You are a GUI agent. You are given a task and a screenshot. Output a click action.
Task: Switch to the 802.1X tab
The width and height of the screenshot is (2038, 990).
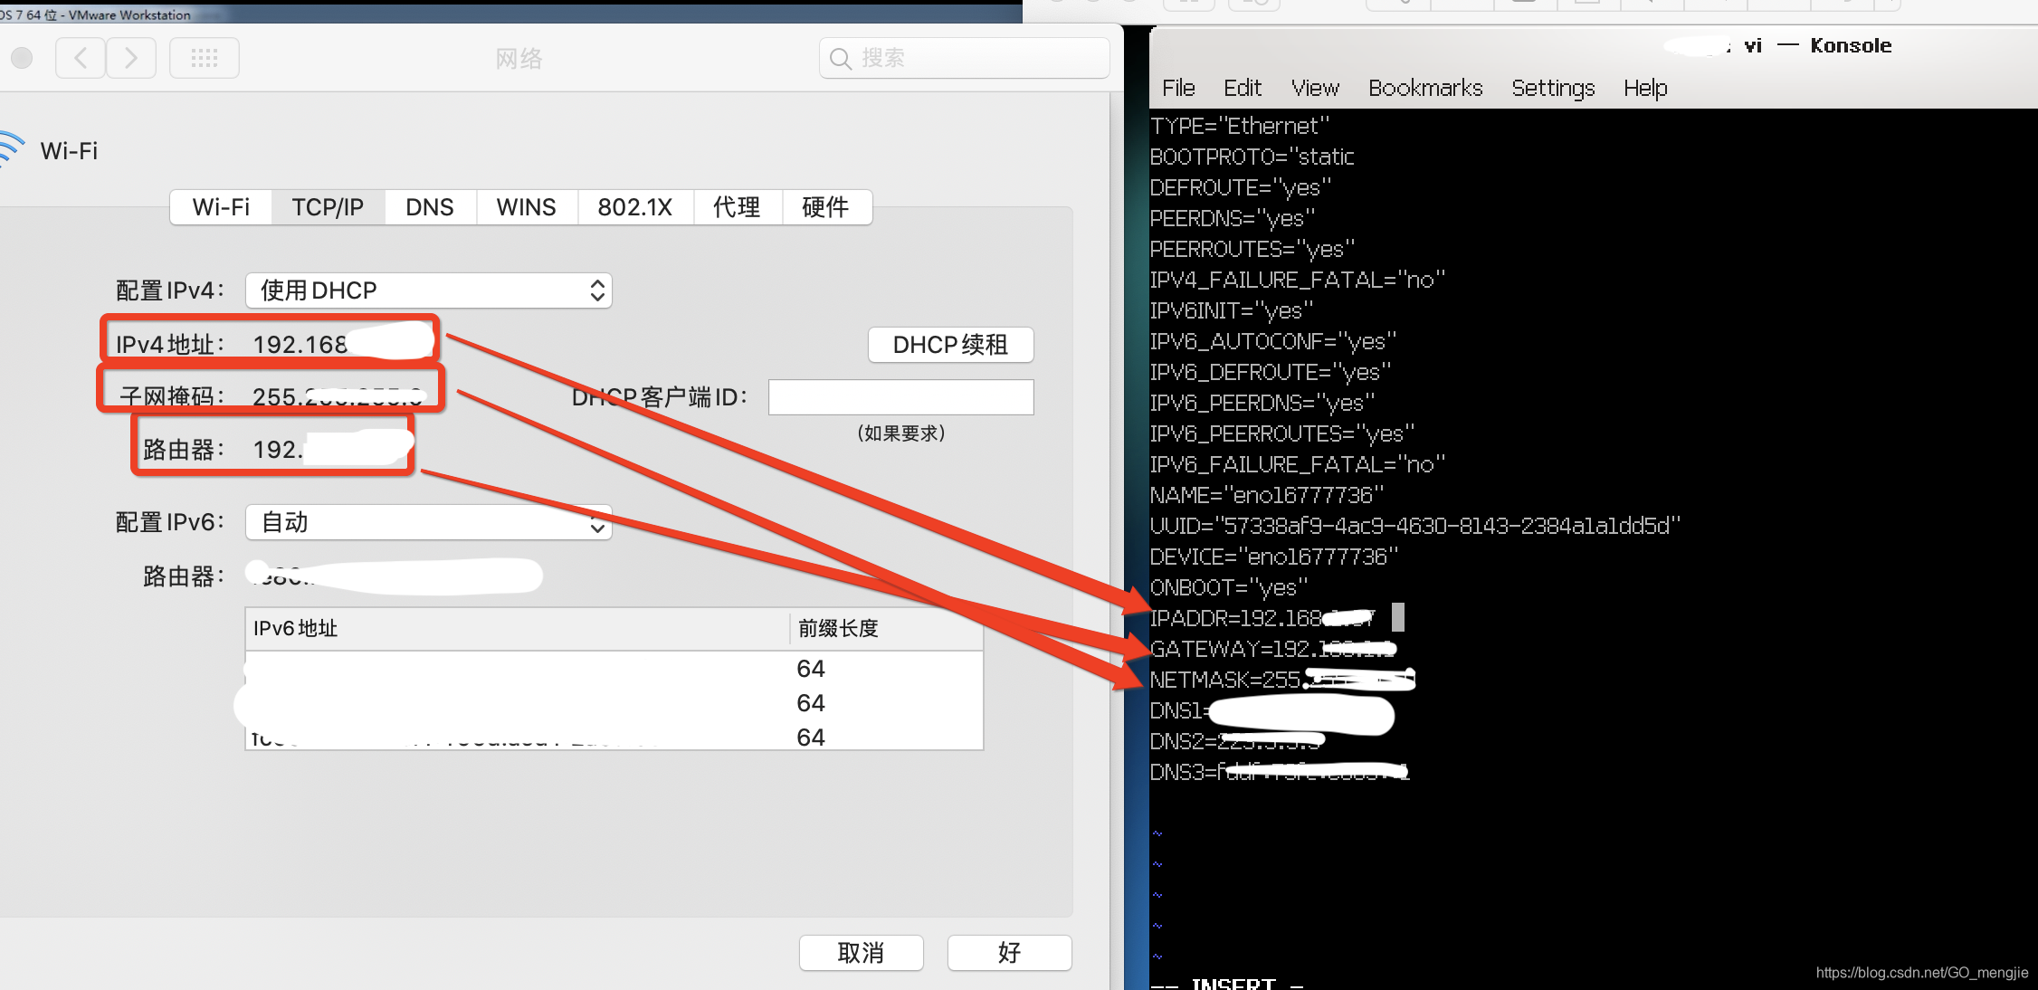pyautogui.click(x=634, y=207)
